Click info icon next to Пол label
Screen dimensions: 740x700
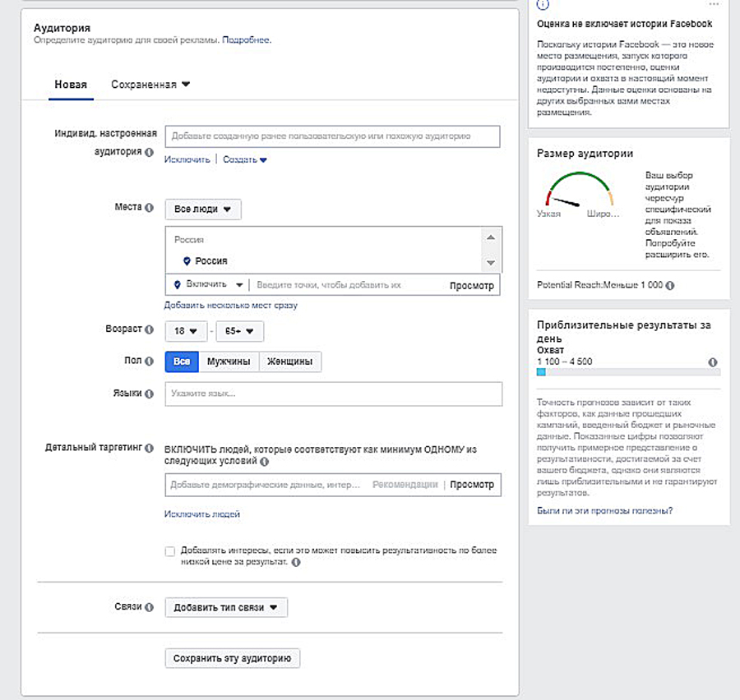(150, 361)
